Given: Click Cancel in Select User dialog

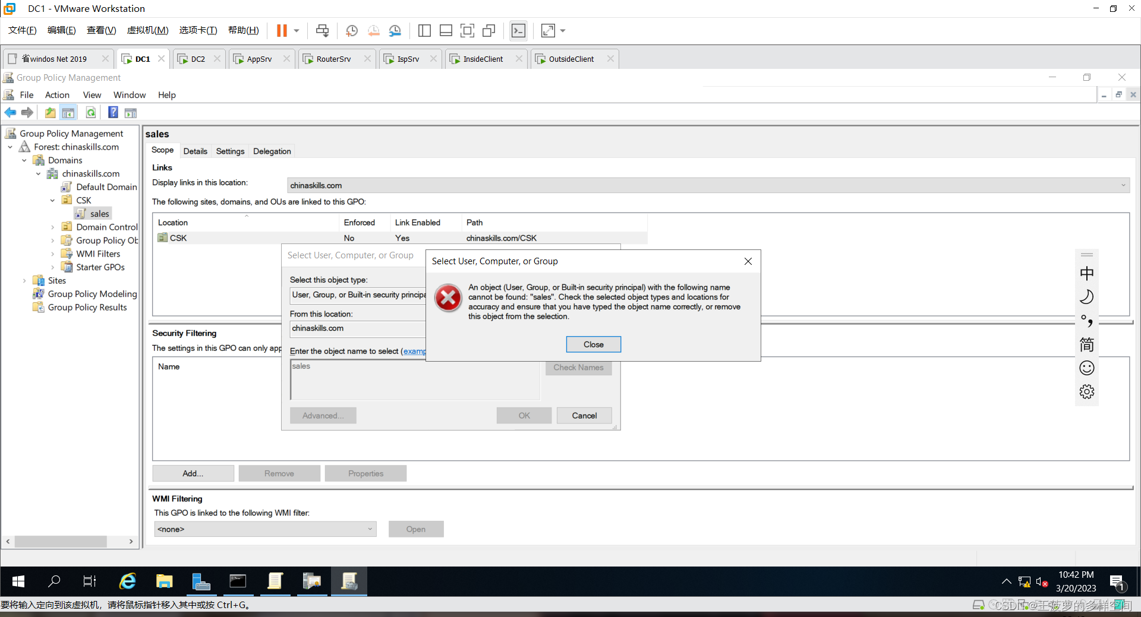Looking at the screenshot, I should coord(584,416).
